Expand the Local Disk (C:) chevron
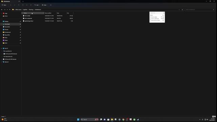This screenshot has width=217, height=122. click(2, 51)
